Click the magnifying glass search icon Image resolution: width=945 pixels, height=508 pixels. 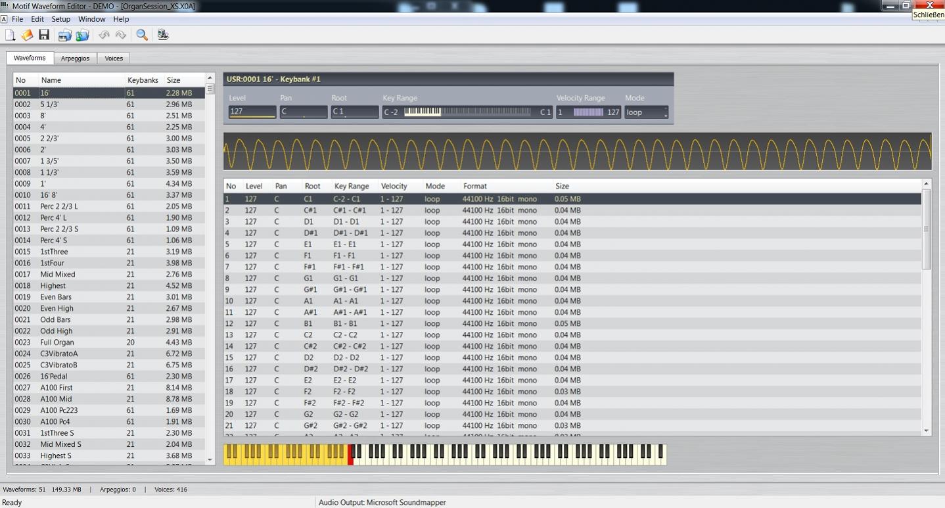point(142,35)
